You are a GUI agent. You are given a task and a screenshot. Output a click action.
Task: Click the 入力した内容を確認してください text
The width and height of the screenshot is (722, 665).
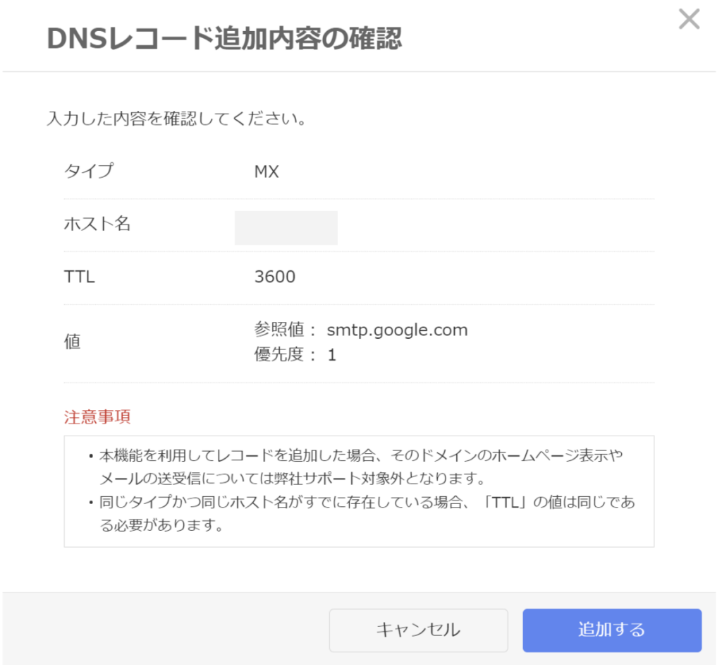(x=176, y=118)
